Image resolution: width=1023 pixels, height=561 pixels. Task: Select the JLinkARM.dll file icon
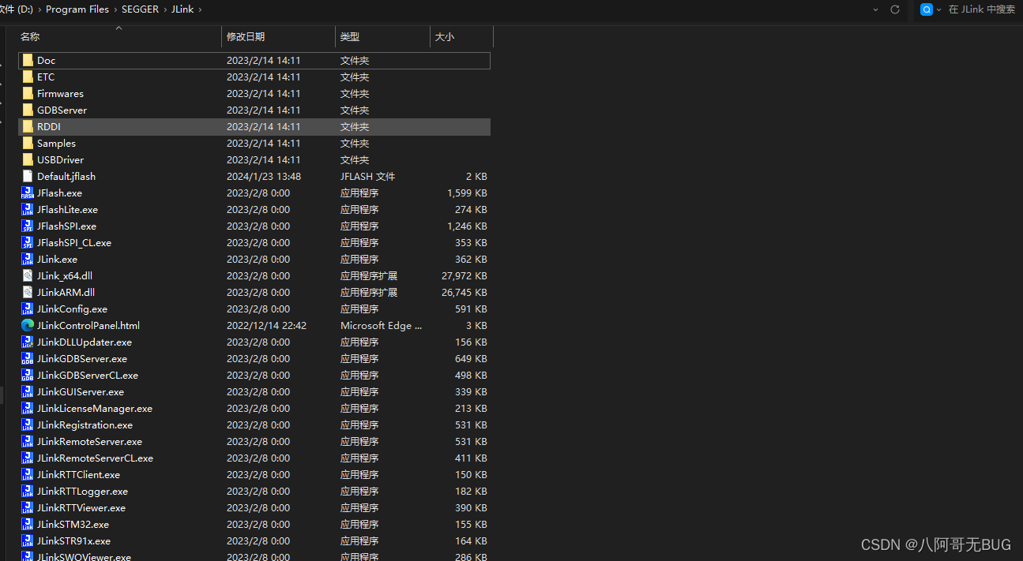click(28, 292)
